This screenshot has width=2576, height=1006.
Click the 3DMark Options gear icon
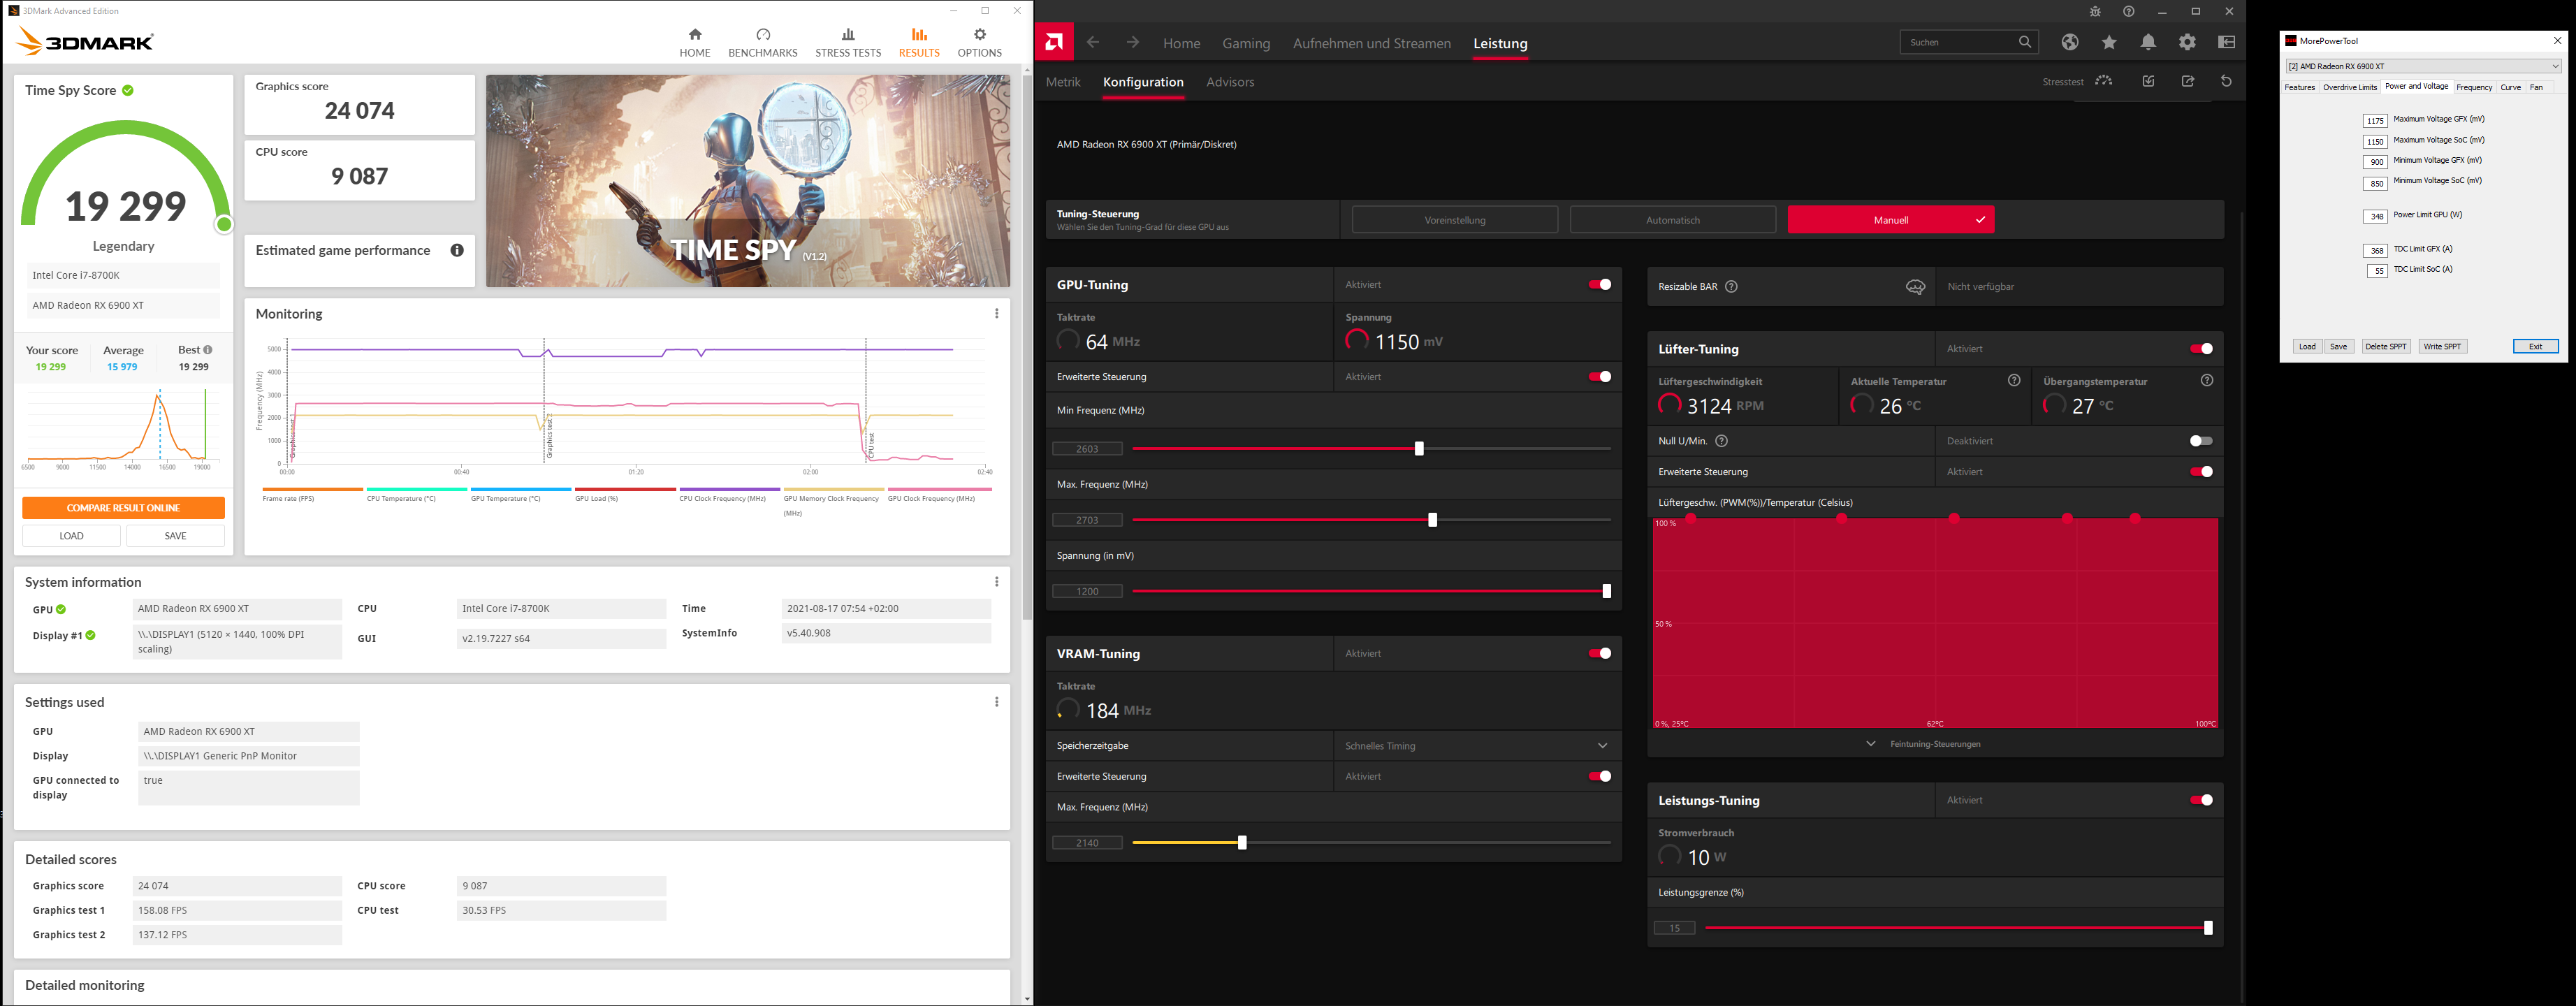click(x=979, y=34)
